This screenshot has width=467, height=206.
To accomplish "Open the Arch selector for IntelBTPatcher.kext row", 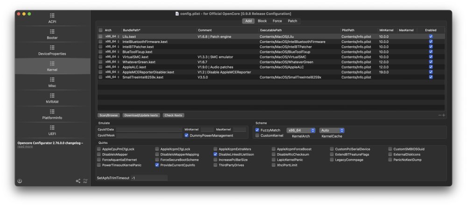I will (112, 47).
